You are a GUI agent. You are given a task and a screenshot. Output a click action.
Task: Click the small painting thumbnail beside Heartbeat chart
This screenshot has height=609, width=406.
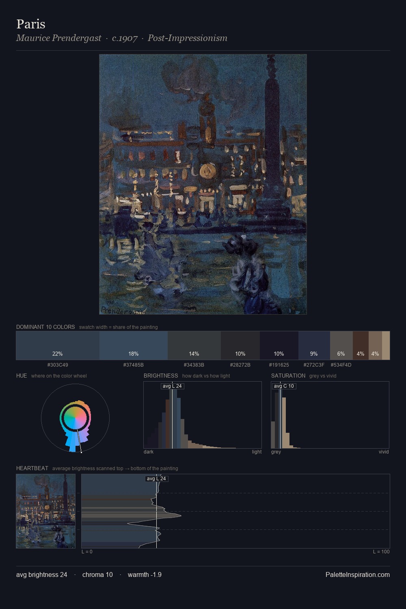point(45,511)
